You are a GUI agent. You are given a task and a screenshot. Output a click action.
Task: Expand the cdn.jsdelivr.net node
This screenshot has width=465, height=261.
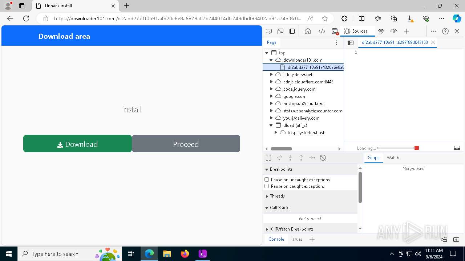click(271, 74)
